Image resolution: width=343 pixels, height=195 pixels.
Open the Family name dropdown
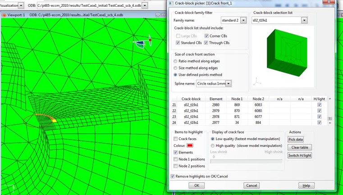pos(243,20)
